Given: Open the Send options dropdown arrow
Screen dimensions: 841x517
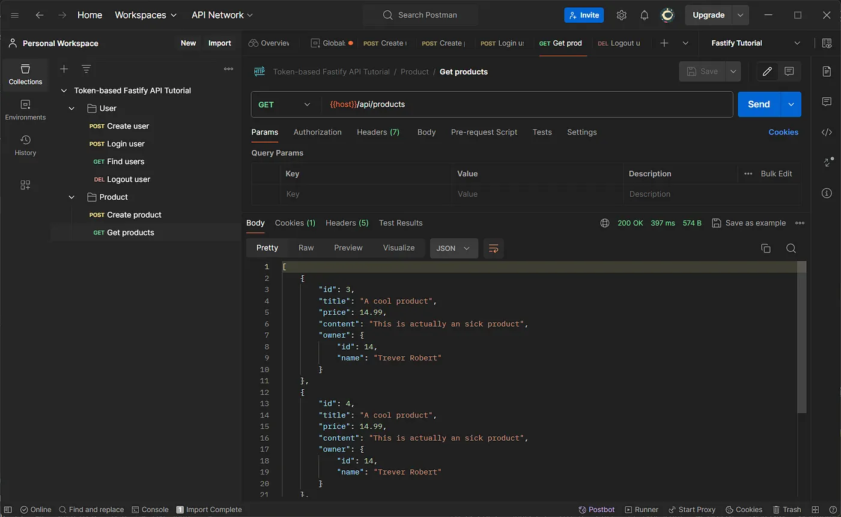Looking at the screenshot, I should tap(791, 104).
